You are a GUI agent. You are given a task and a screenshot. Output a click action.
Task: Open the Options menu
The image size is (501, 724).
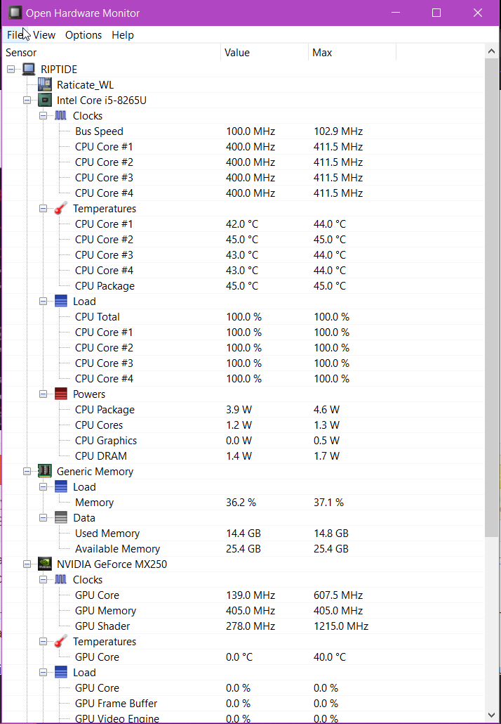point(83,35)
